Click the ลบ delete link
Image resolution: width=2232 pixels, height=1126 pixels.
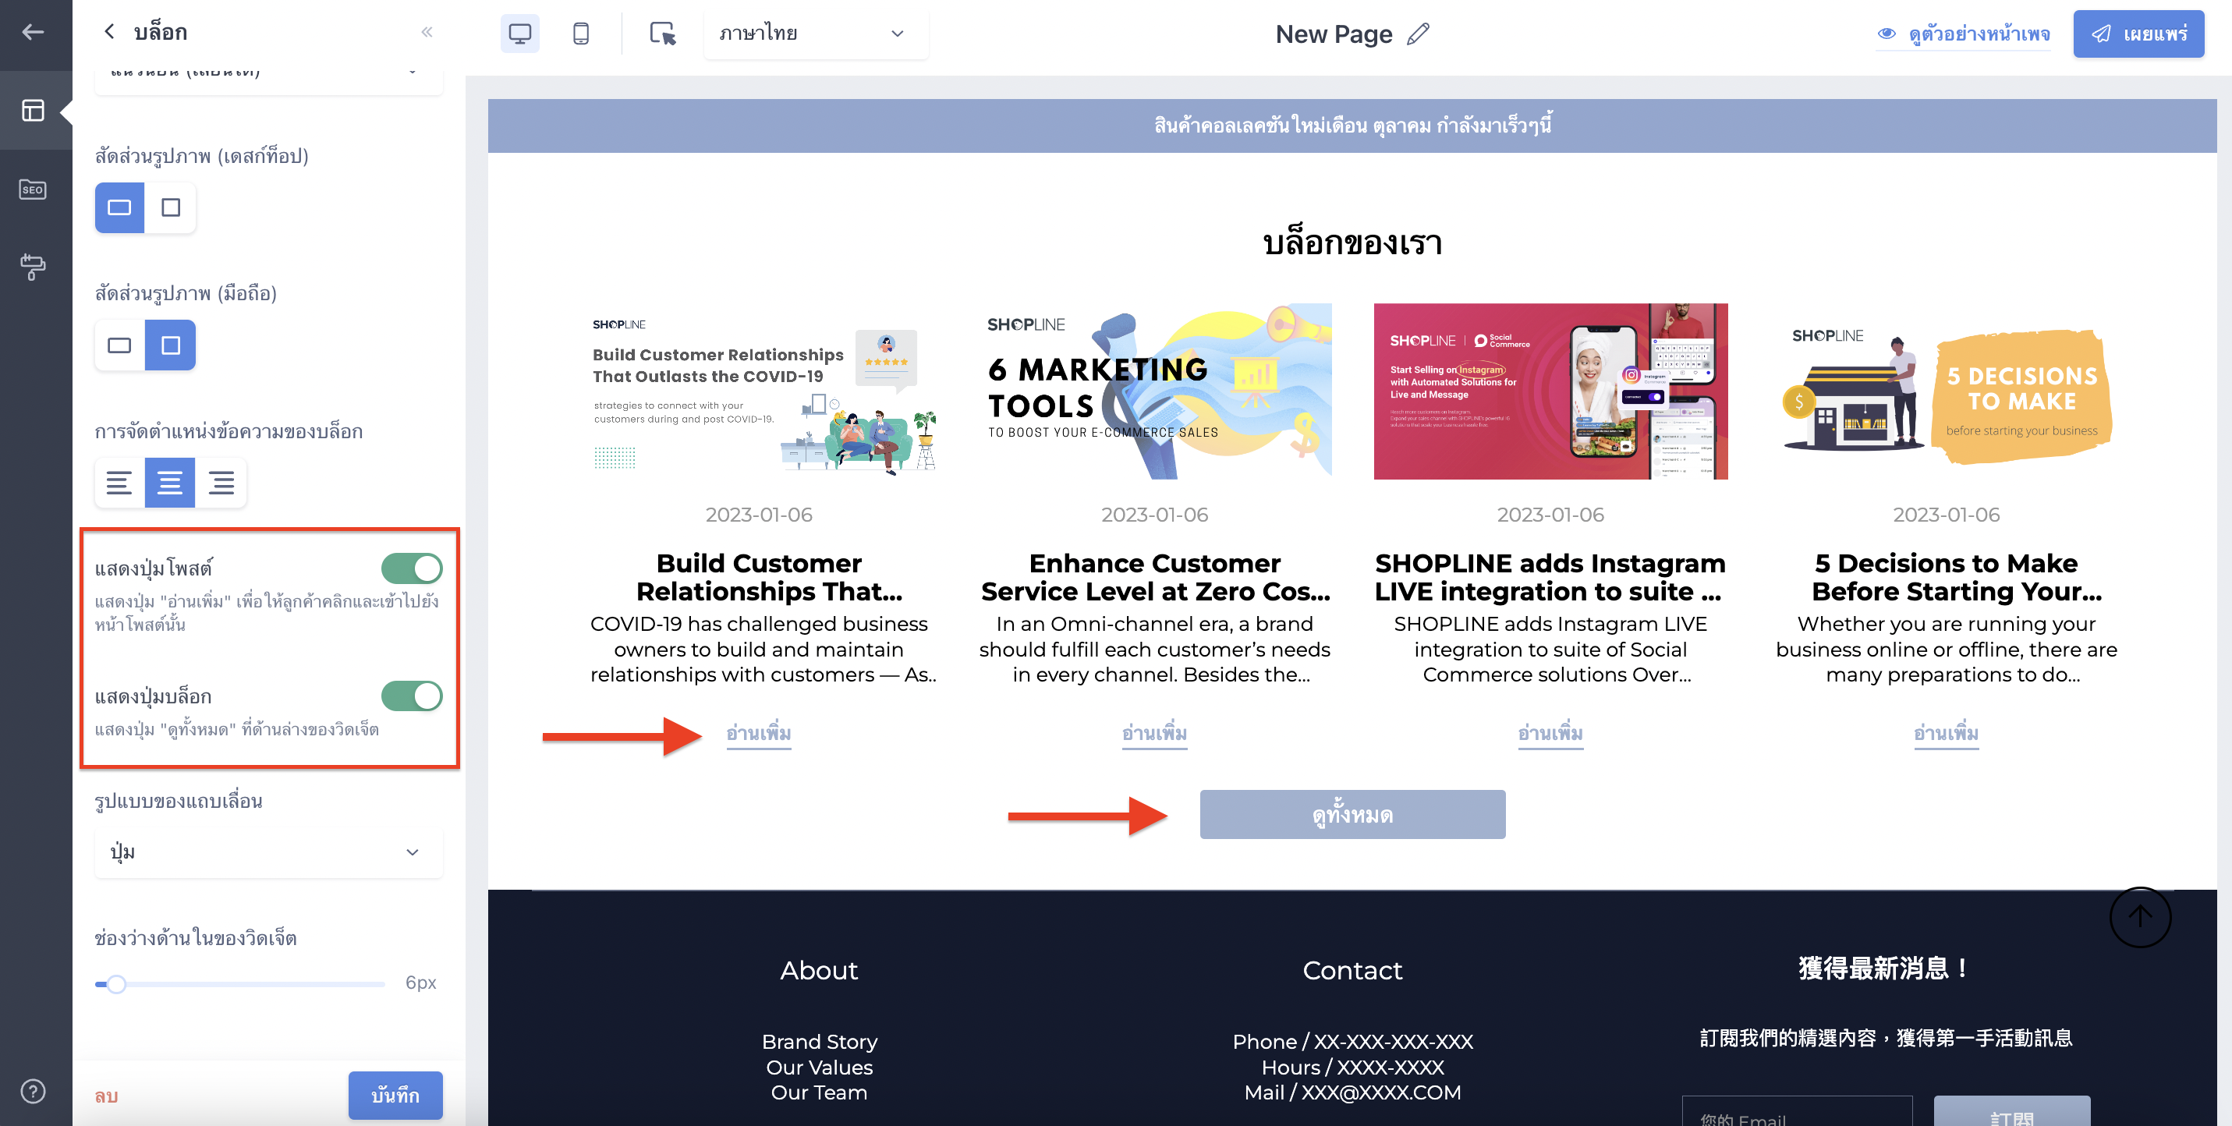107,1096
